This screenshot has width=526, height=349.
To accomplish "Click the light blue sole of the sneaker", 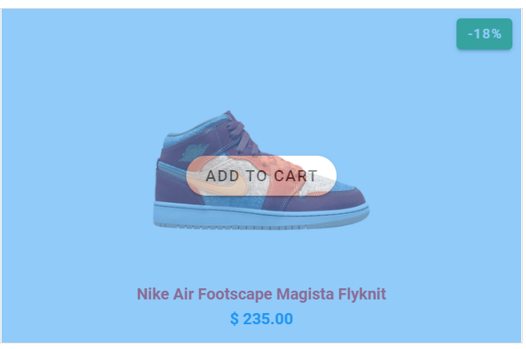I will pyautogui.click(x=261, y=216).
